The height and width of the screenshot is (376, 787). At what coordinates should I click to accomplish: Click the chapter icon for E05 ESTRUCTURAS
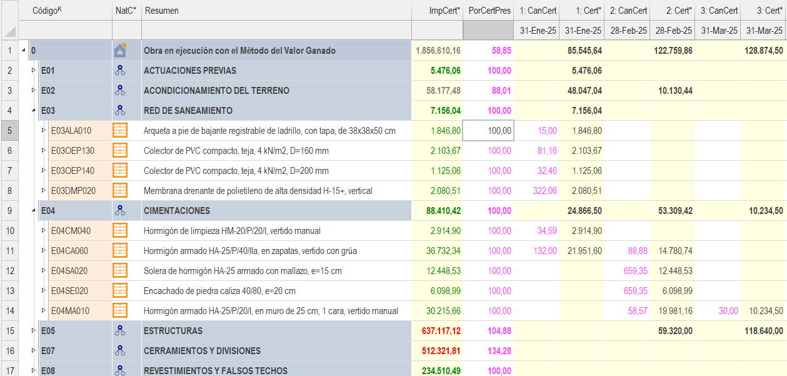(120, 331)
